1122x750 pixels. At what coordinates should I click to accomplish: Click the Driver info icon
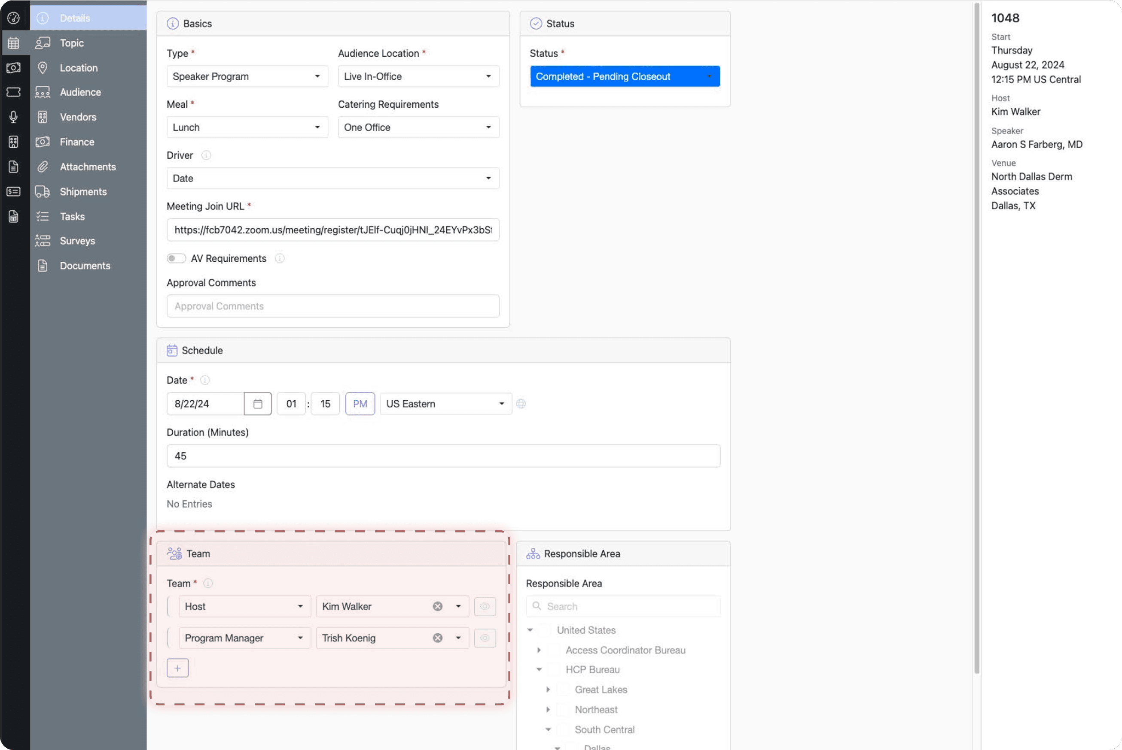[x=206, y=155]
